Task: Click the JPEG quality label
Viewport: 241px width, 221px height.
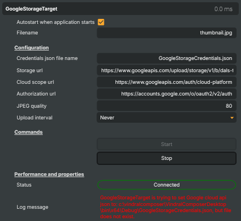Action: pos(32,106)
